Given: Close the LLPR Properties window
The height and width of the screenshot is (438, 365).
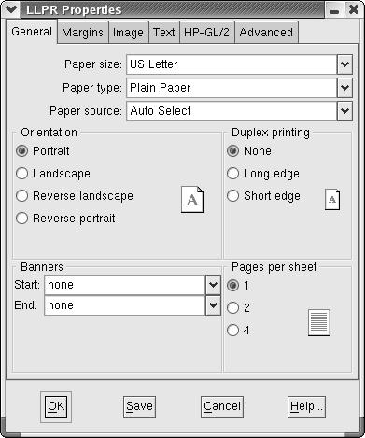Looking at the screenshot, I should click(353, 9).
